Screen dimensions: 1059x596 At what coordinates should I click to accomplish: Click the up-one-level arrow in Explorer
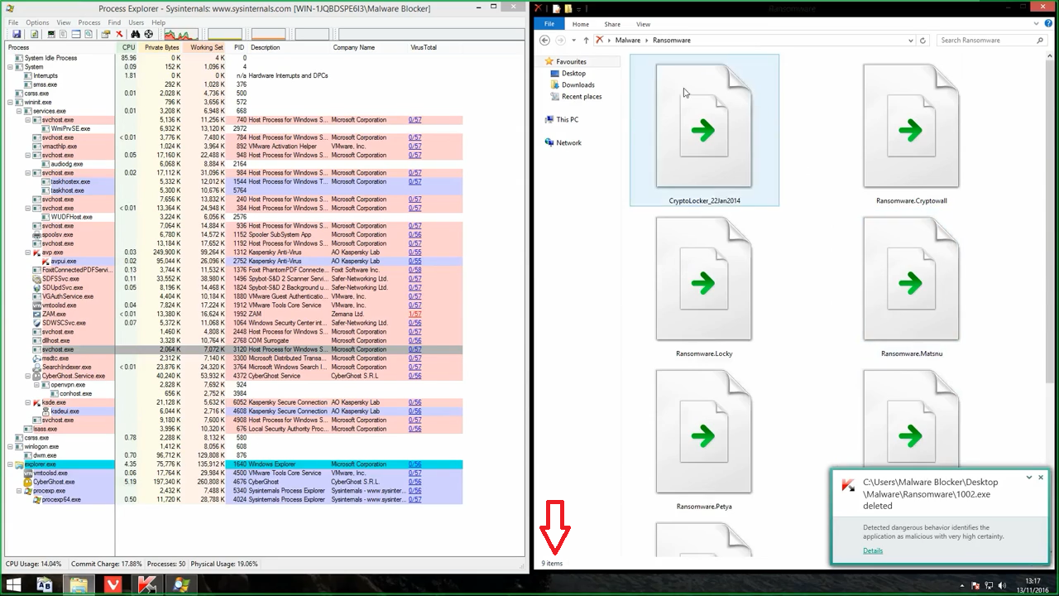click(x=587, y=40)
